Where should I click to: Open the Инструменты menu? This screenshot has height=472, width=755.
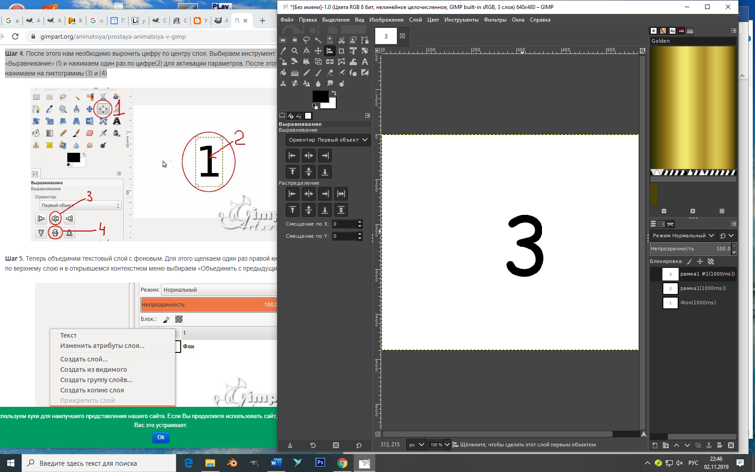pyautogui.click(x=461, y=20)
